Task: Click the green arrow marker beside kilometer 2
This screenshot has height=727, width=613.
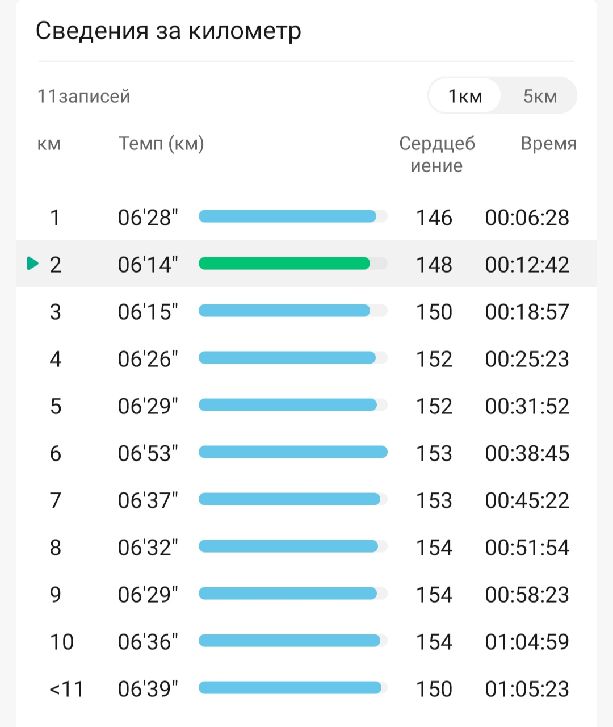Action: tap(32, 264)
